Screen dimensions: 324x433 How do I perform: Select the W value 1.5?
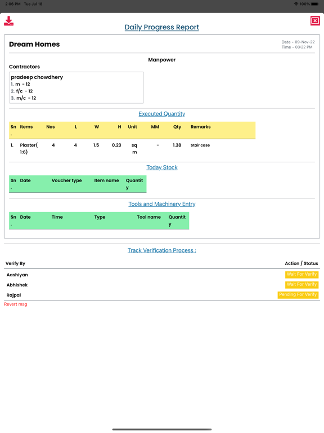(96, 145)
